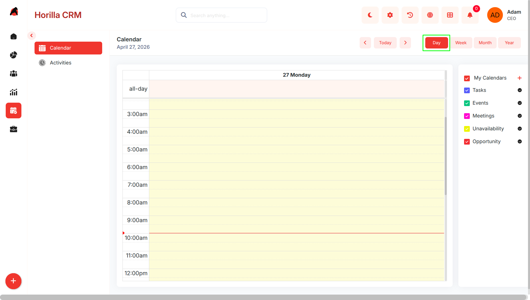The width and height of the screenshot is (530, 300).
Task: Go to previous day with left arrow
Action: [x=365, y=43]
